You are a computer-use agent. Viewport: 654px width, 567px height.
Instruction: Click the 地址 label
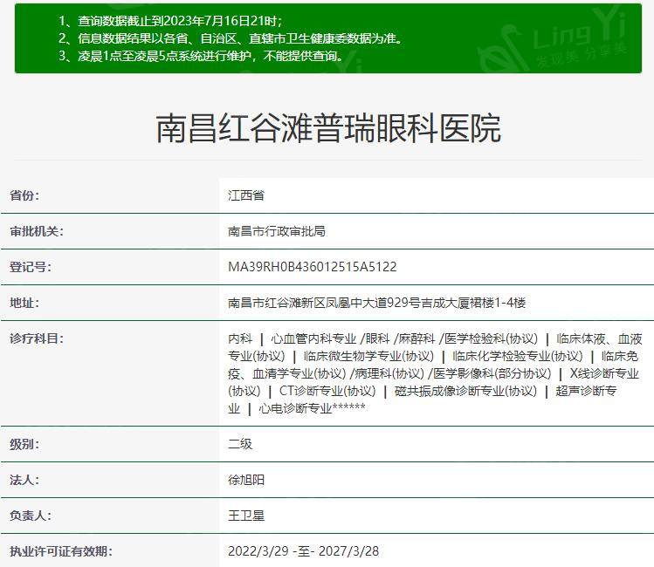24,303
